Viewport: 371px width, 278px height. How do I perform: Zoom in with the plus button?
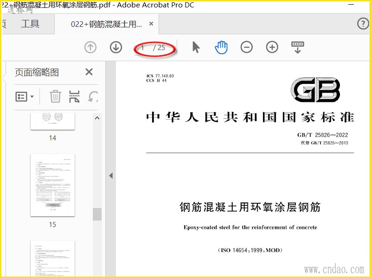coord(272,47)
